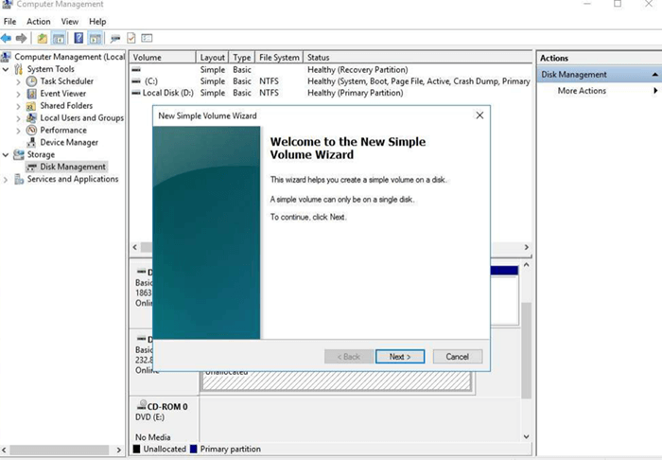Expand More Actions in the Actions pane
This screenshot has width=662, height=460.
click(582, 91)
